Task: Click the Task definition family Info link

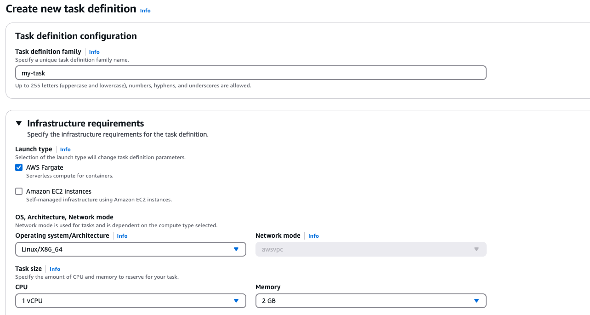Action: coord(94,52)
